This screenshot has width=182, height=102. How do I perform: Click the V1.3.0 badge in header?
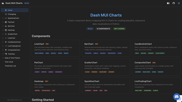coord(27,3)
